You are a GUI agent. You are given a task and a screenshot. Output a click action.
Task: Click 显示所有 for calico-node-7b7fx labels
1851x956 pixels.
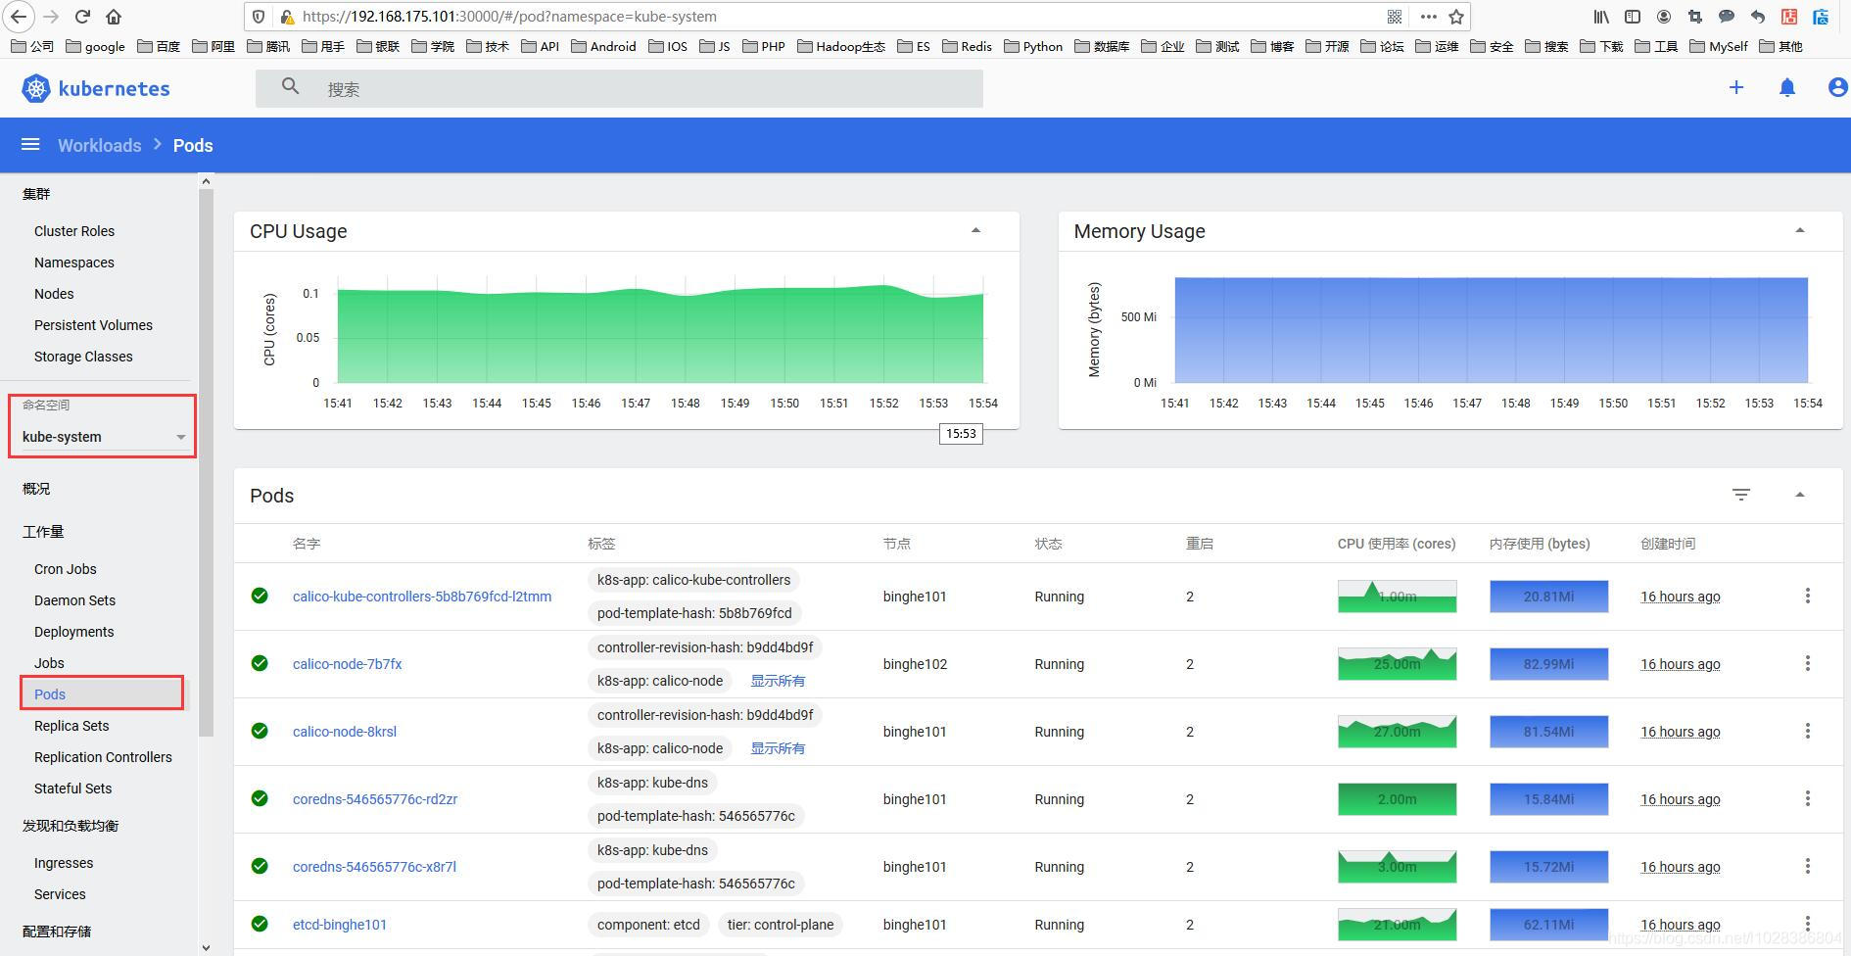tap(778, 681)
